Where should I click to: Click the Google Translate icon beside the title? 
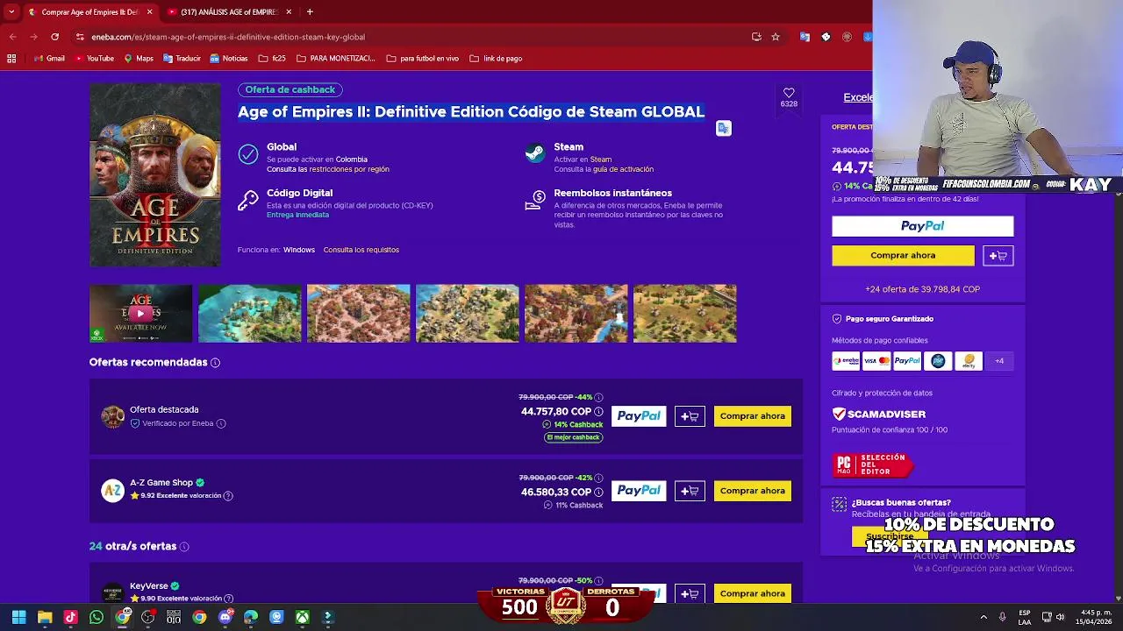[723, 128]
